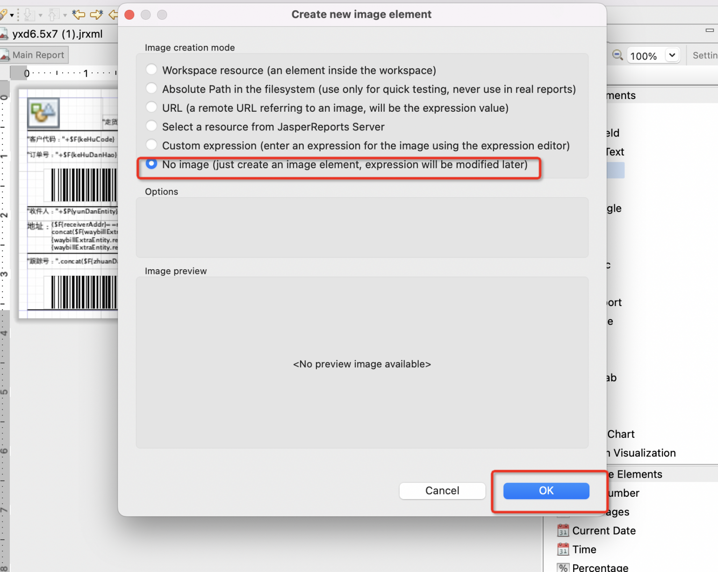
Task: Click the Time palette element icon
Action: click(x=563, y=550)
